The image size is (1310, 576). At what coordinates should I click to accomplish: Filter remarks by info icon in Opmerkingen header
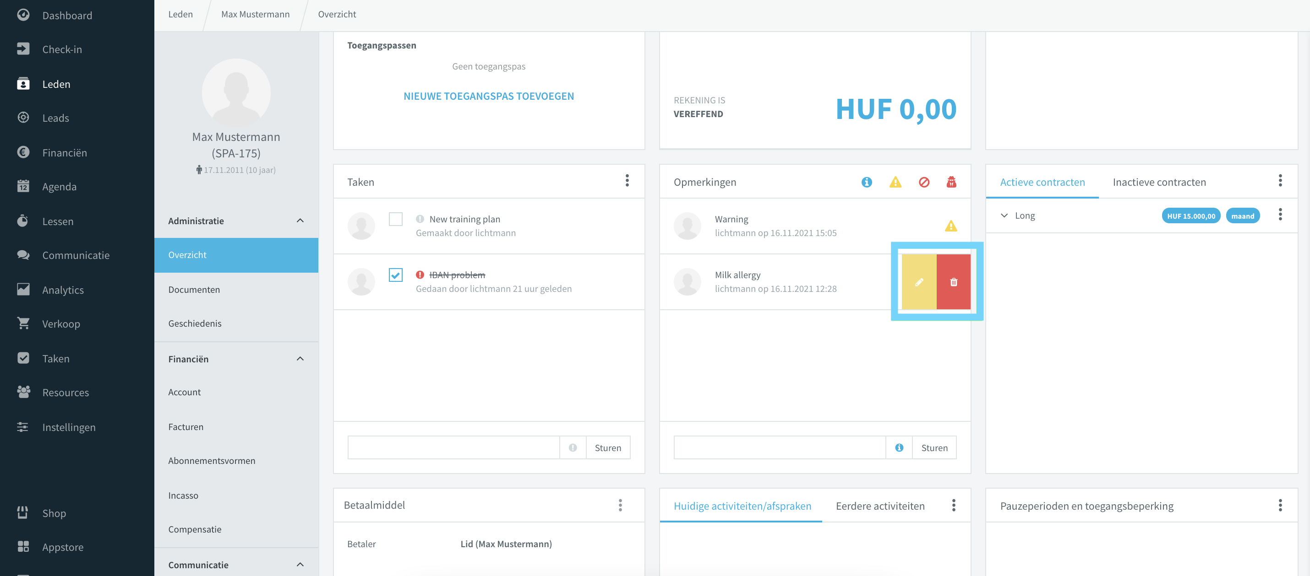867,182
